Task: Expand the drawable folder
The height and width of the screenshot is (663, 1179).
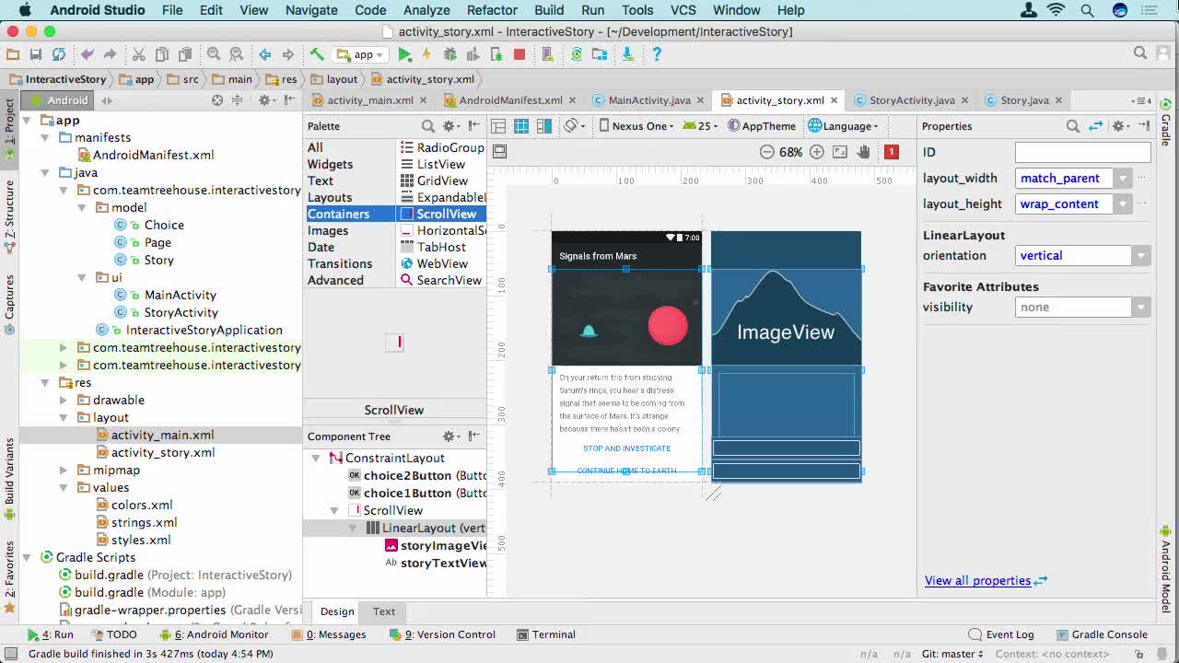Action: click(63, 401)
